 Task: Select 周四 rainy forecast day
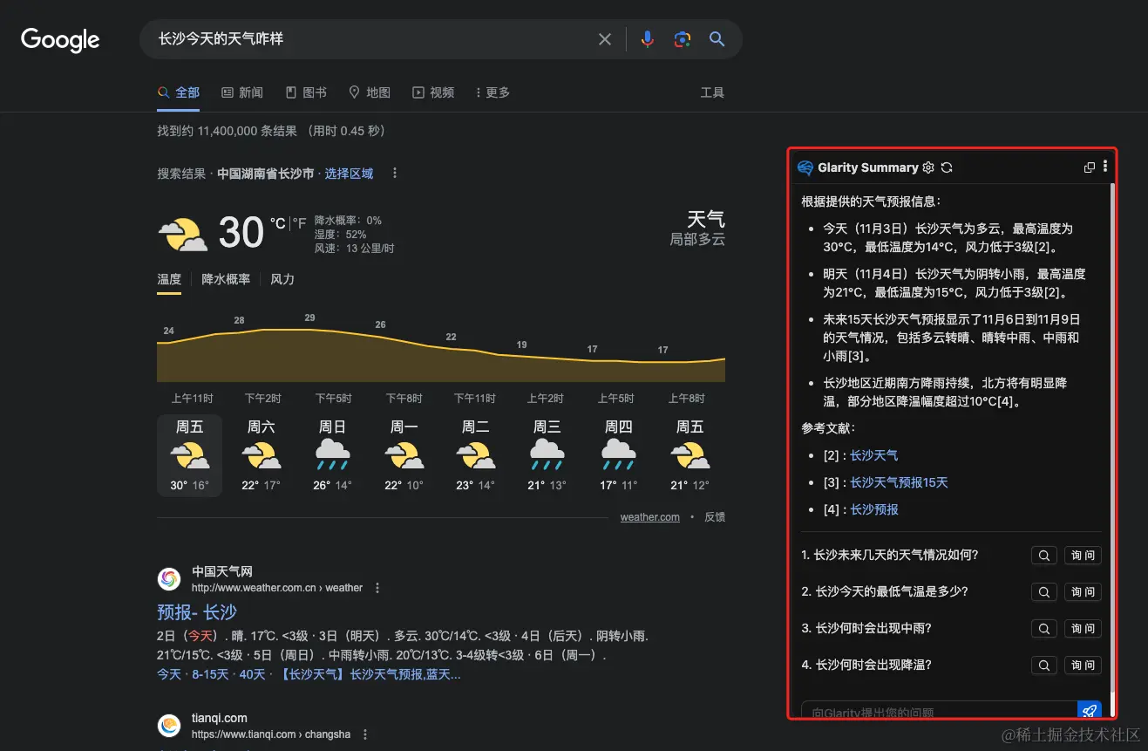pyautogui.click(x=618, y=455)
